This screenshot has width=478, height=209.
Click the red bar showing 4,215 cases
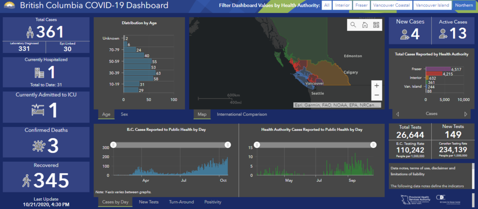[x=434, y=74]
